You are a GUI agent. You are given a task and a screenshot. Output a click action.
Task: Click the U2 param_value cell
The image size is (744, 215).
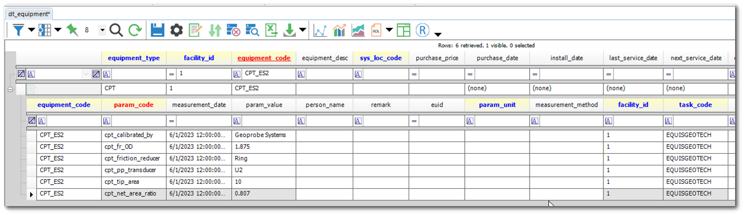(x=264, y=170)
